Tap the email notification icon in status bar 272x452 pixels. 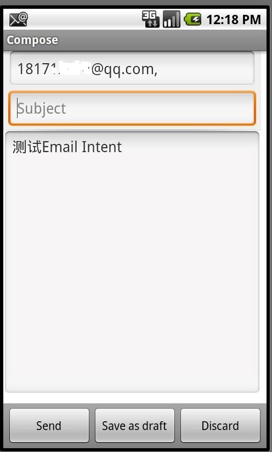[x=19, y=20]
